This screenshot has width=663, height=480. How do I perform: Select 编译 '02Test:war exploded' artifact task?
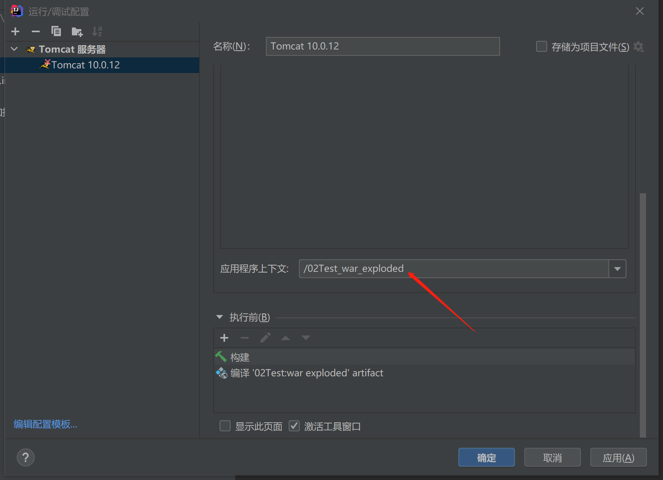(x=425, y=373)
